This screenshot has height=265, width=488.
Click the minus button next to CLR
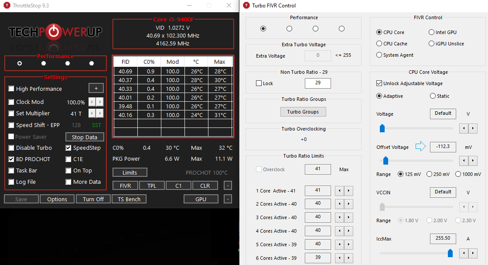point(228,186)
